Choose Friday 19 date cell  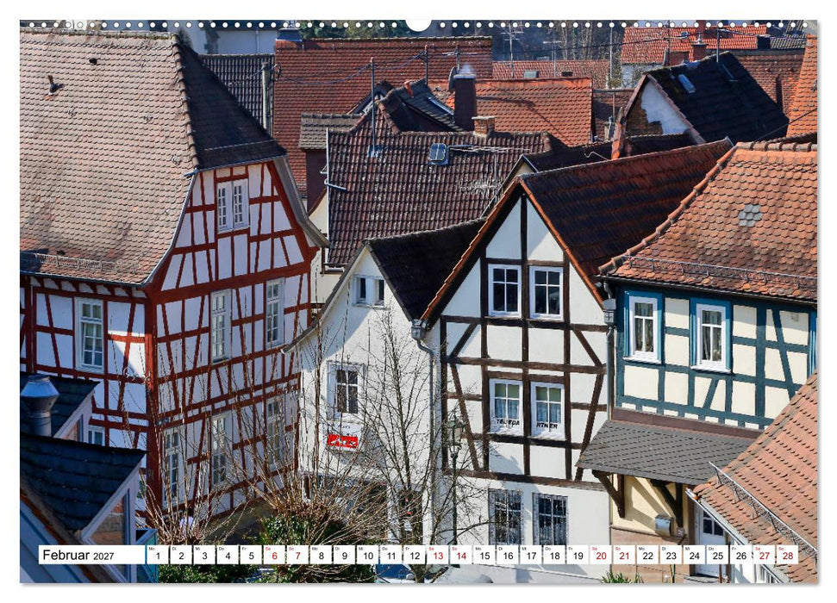point(578,555)
